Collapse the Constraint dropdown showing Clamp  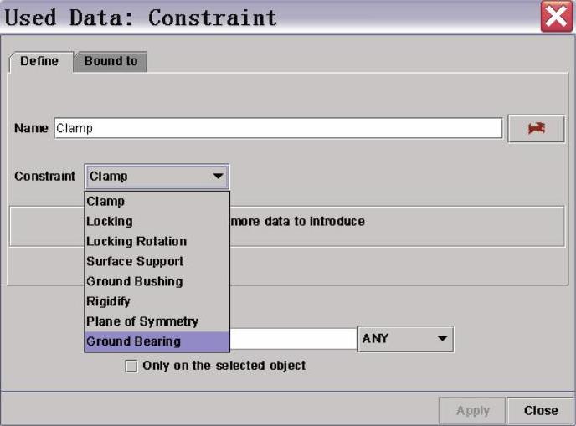pos(156,177)
